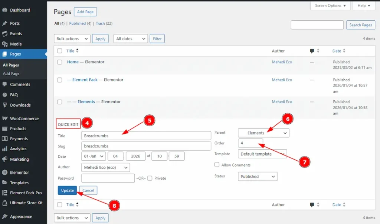This screenshot has width=380, height=224.
Task: Select the All (4) filter tab
Action: [x=59, y=23]
